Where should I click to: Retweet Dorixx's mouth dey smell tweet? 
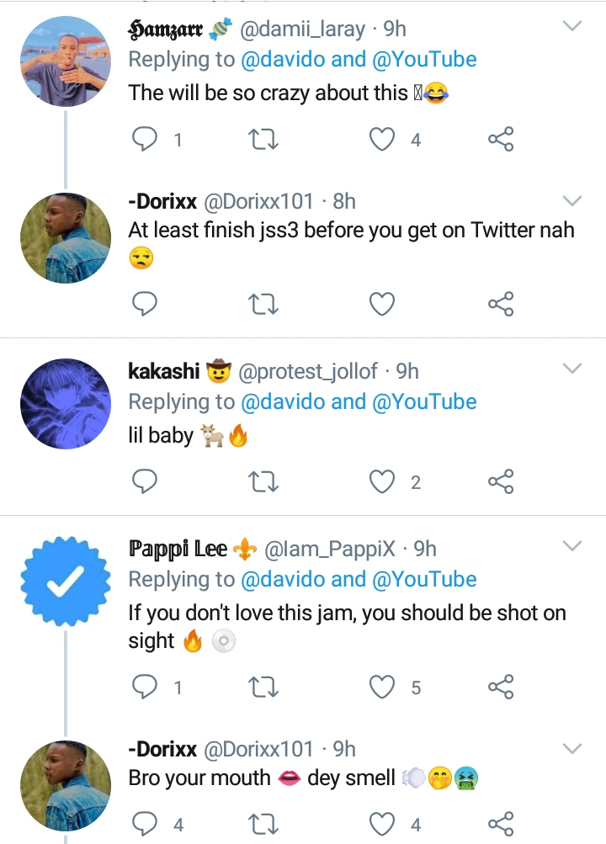(x=264, y=823)
